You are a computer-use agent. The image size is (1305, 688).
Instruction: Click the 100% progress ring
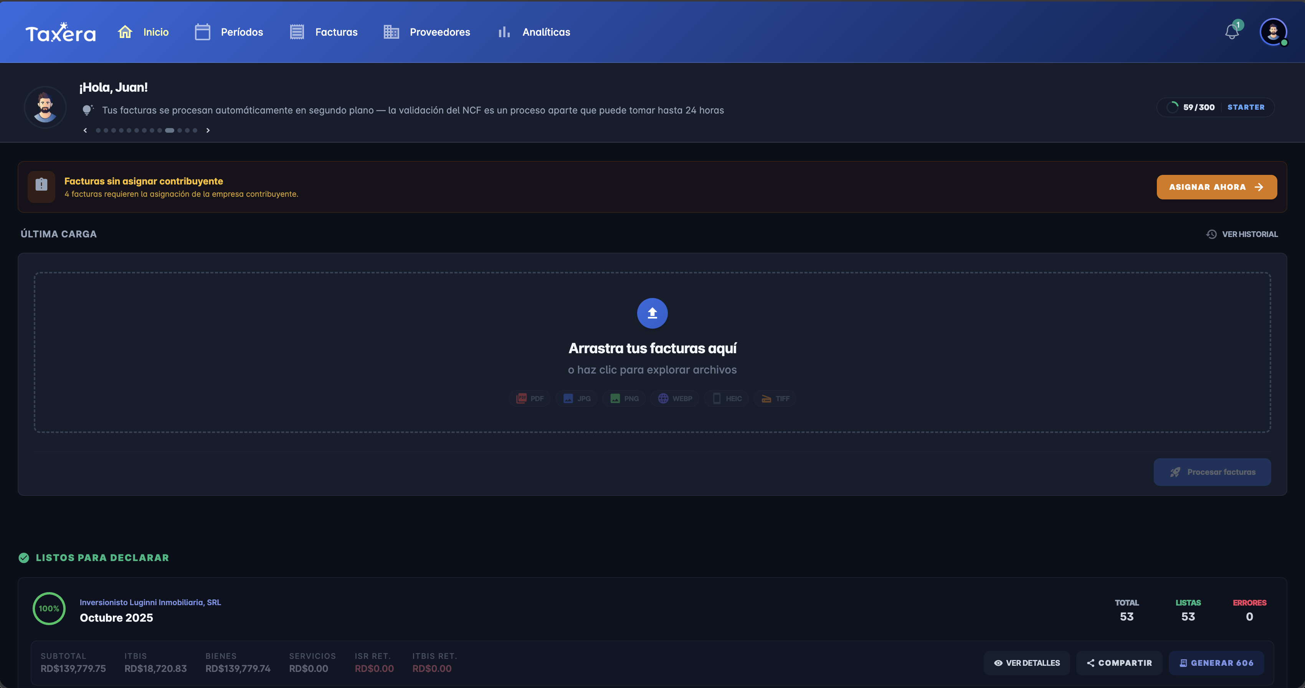coord(49,609)
